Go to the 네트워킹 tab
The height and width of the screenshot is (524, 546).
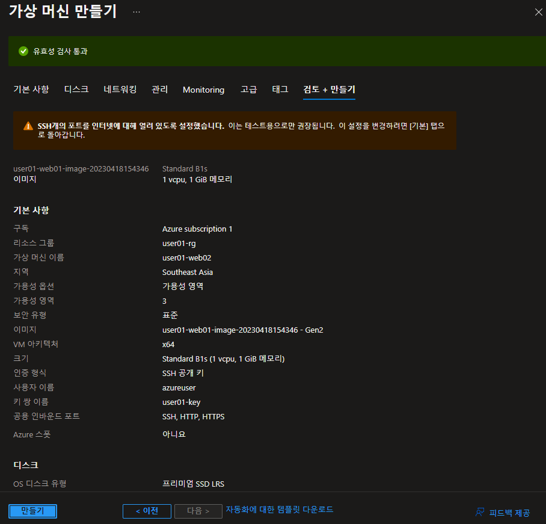120,90
